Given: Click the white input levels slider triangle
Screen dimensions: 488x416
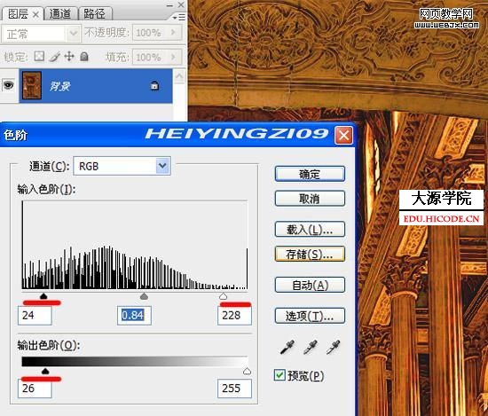Looking at the screenshot, I should coord(223,296).
